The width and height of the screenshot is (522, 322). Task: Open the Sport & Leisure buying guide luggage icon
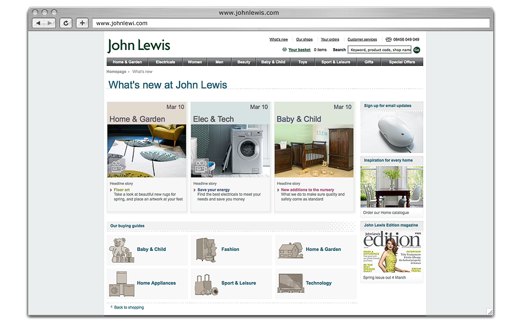pyautogui.click(x=206, y=284)
